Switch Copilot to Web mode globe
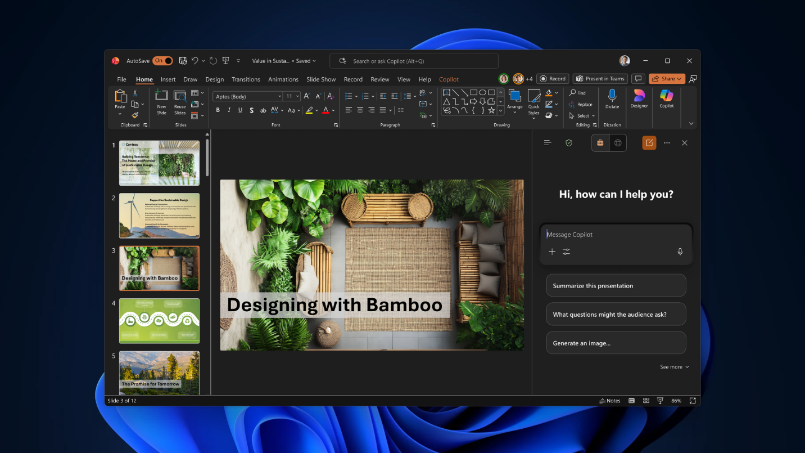The width and height of the screenshot is (805, 453). coord(618,143)
